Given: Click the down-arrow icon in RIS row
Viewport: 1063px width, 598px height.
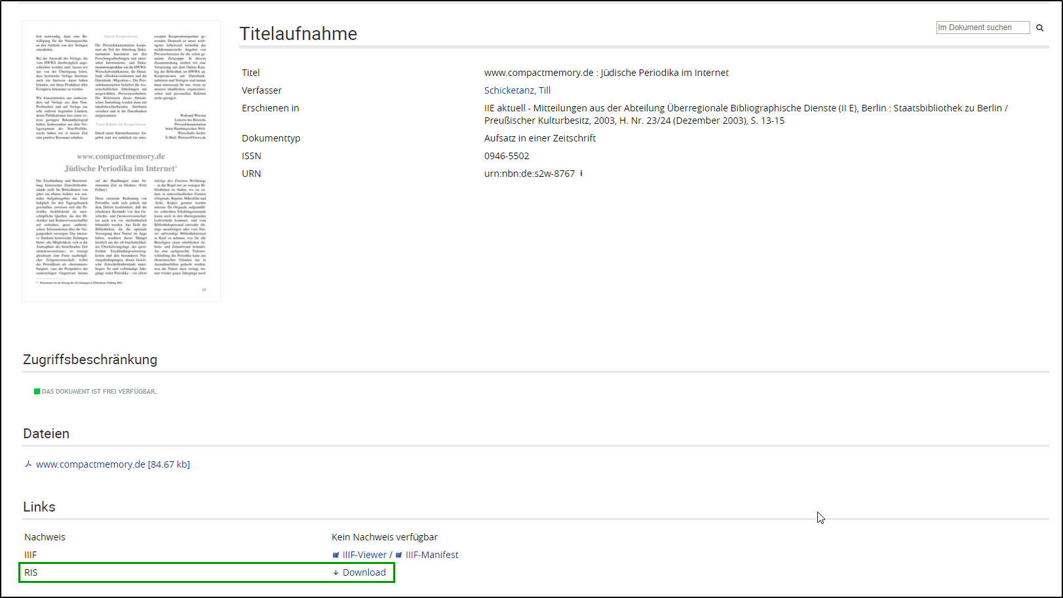Looking at the screenshot, I should point(336,573).
